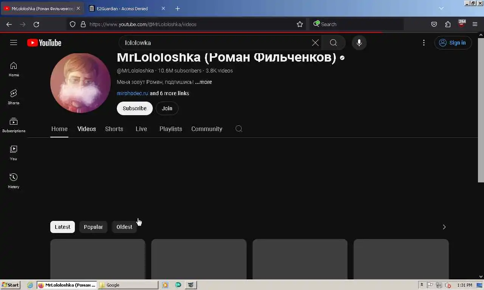
Task: Open the channel Live tab
Action: click(141, 129)
